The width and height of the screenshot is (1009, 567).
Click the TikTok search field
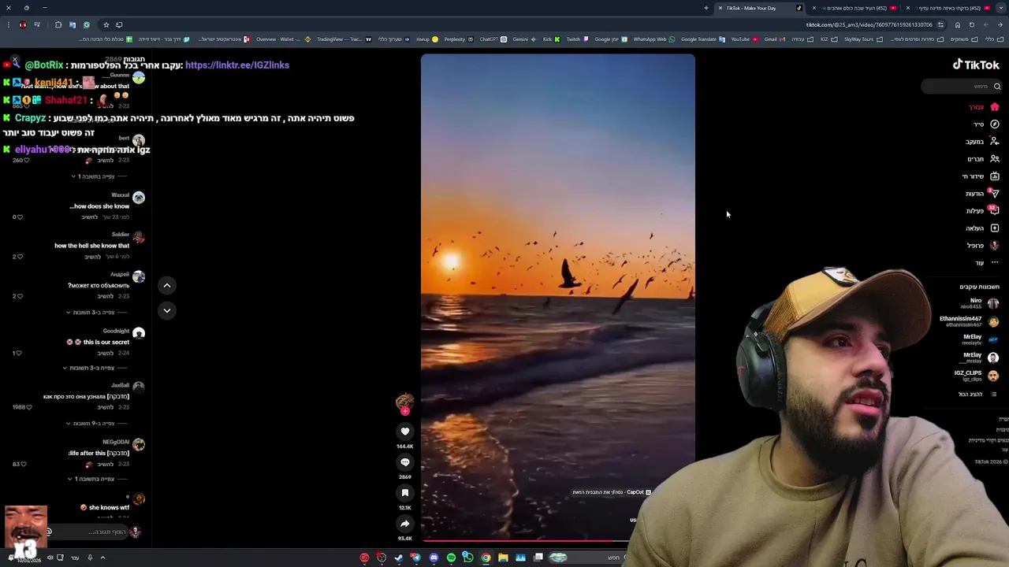point(962,87)
